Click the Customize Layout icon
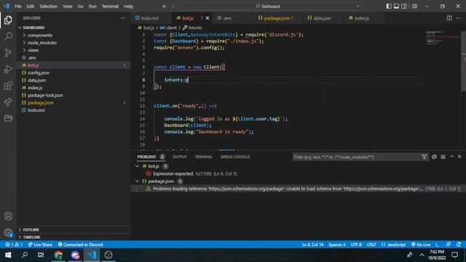The image size is (466, 262). click(x=414, y=7)
